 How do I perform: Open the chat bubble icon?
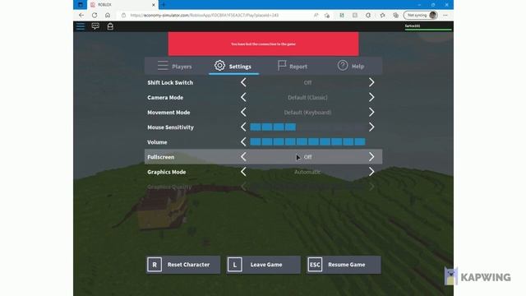click(x=95, y=26)
